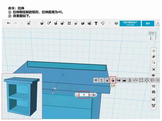The image size is (162, 121).
Task: Click the 升级为铂金用户 upgrade button
Action: pyautogui.click(x=130, y=23)
